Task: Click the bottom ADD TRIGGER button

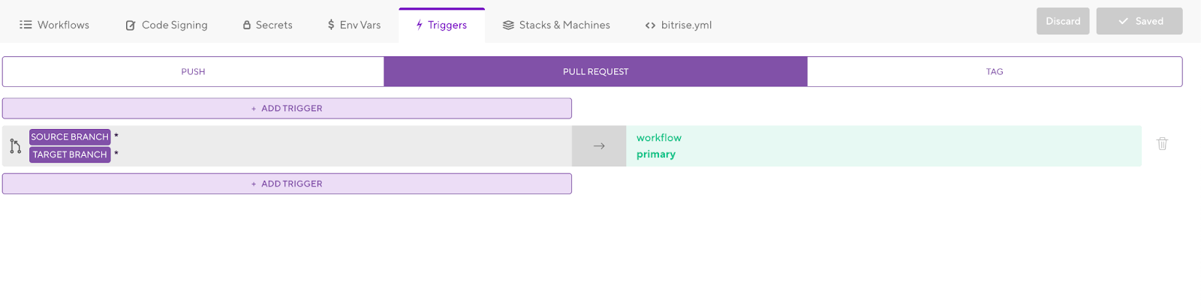Action: (x=287, y=184)
